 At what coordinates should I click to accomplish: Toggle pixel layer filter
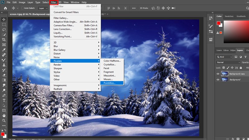[236, 57]
